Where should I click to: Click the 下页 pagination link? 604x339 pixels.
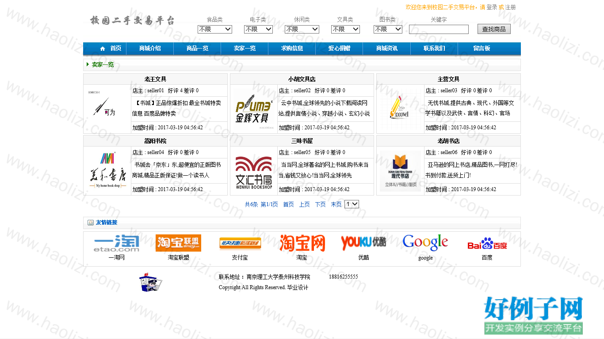pyautogui.click(x=320, y=204)
